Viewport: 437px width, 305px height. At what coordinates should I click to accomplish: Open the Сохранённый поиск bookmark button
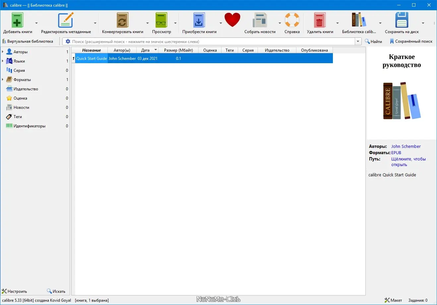point(411,41)
